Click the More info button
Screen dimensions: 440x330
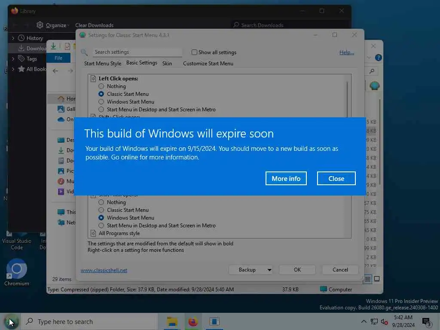pyautogui.click(x=286, y=178)
